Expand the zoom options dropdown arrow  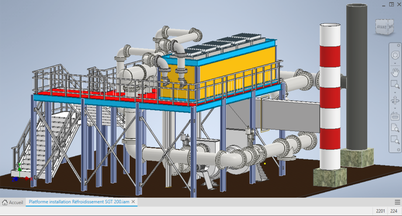coord(395,92)
